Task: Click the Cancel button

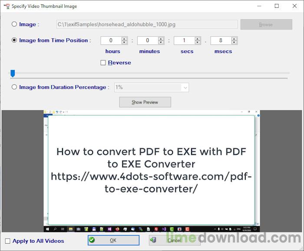Action: click(175, 240)
